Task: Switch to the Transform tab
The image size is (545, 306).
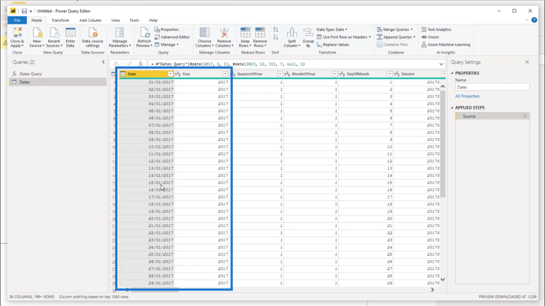Action: [x=60, y=20]
